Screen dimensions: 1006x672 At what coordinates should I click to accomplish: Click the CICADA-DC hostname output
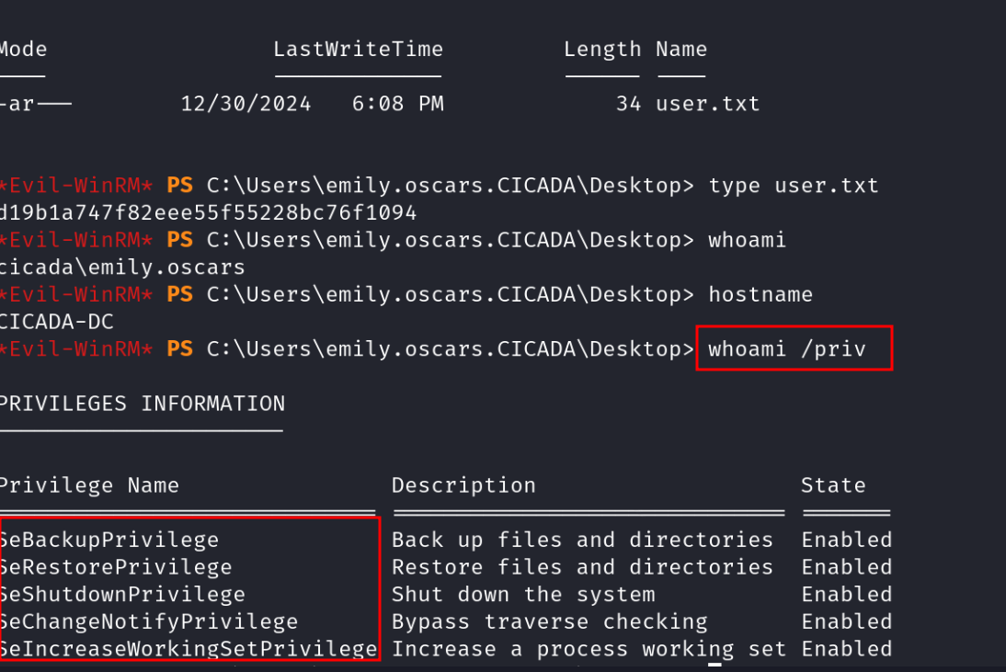[58, 322]
